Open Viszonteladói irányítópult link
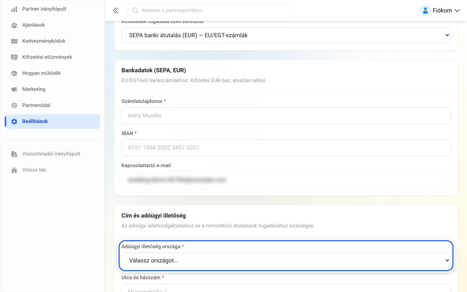Image resolution: width=467 pixels, height=292 pixels. coord(52,154)
